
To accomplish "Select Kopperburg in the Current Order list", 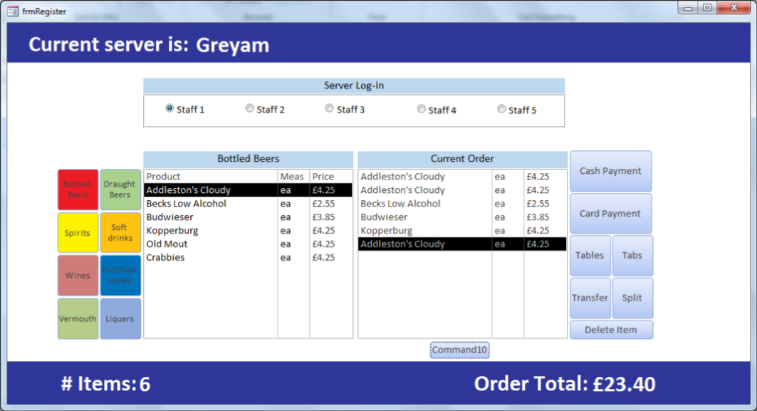I will (424, 230).
